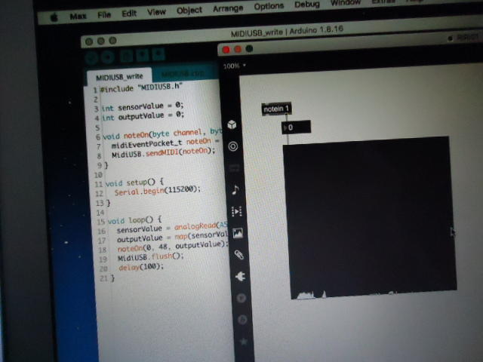Open the View menu

point(156,12)
